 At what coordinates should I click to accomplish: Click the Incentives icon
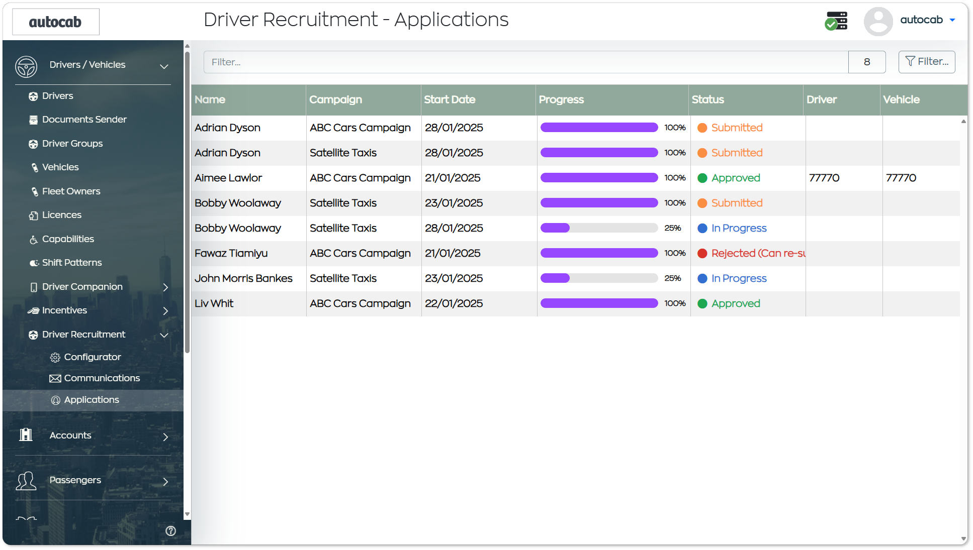(x=33, y=311)
